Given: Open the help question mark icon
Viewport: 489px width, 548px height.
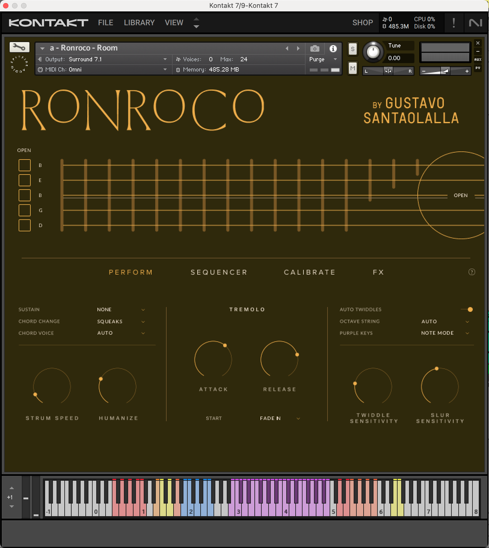Looking at the screenshot, I should click(472, 272).
